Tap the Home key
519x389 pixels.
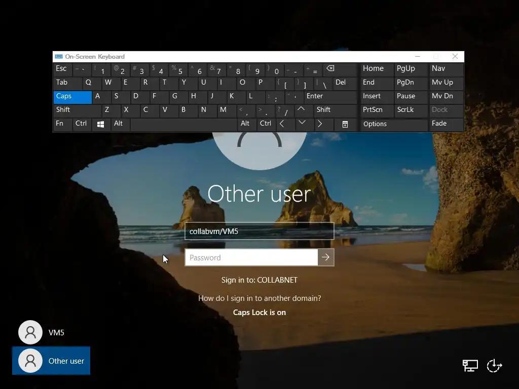[377, 69]
